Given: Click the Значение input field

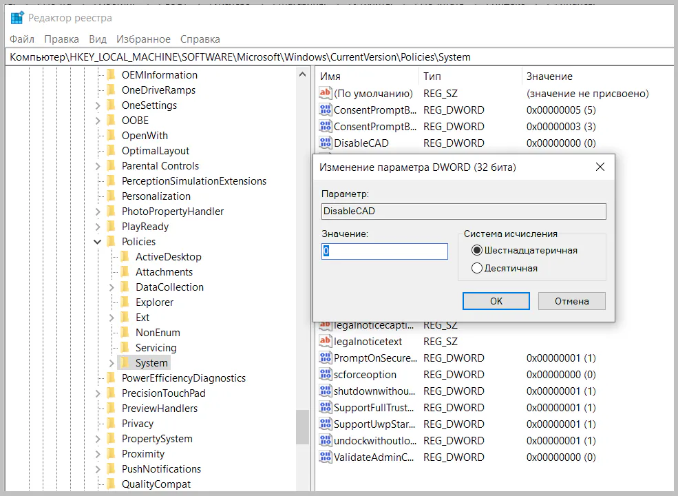Looking at the screenshot, I should tap(385, 251).
